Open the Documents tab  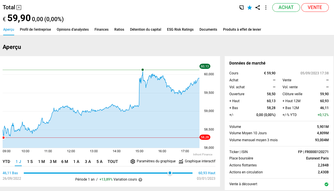click(x=208, y=30)
